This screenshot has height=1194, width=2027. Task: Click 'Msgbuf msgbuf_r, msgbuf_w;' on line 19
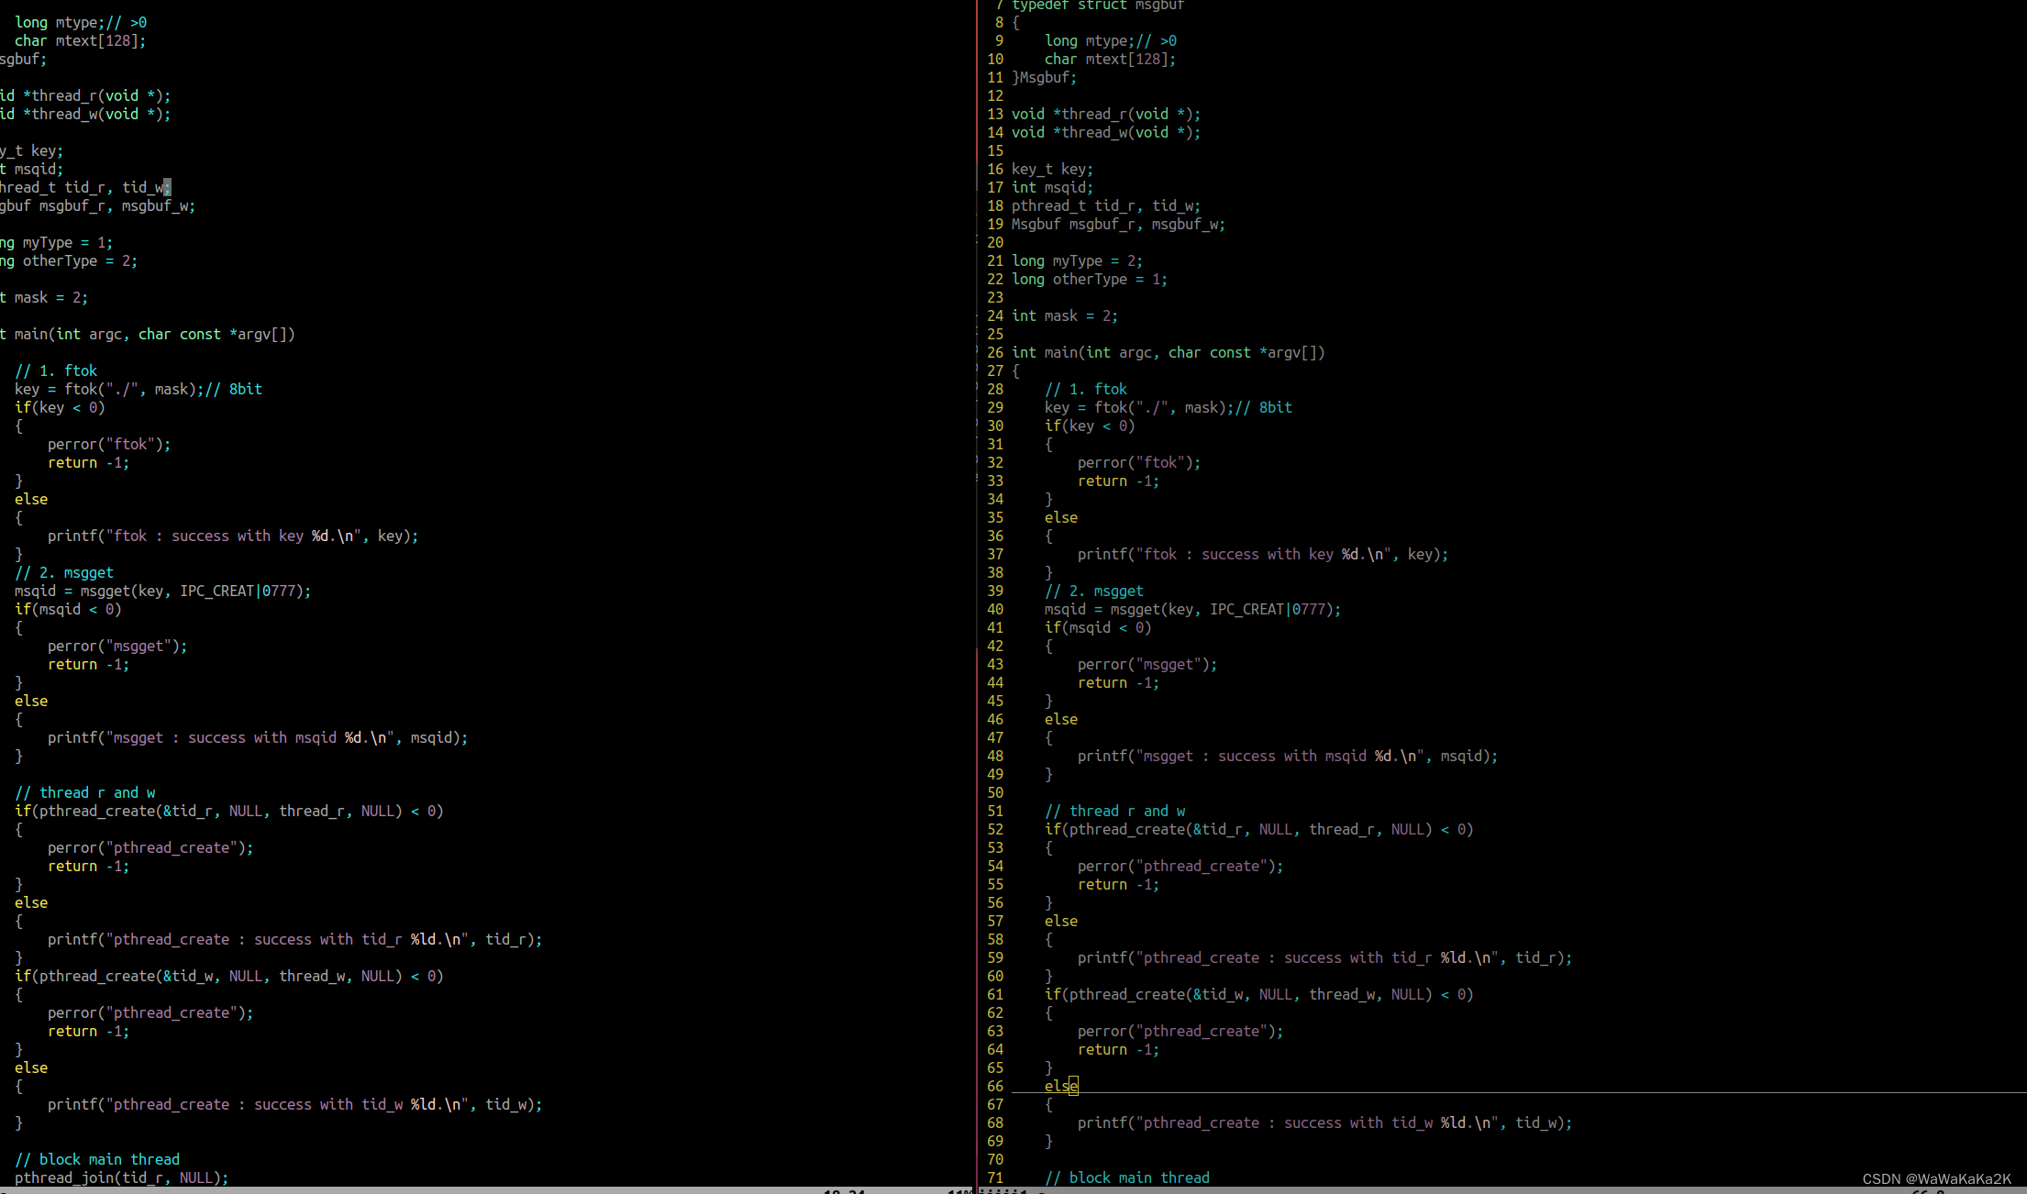coord(1118,225)
